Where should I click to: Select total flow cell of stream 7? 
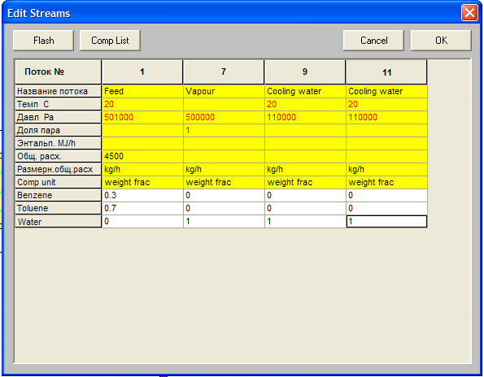tap(224, 156)
